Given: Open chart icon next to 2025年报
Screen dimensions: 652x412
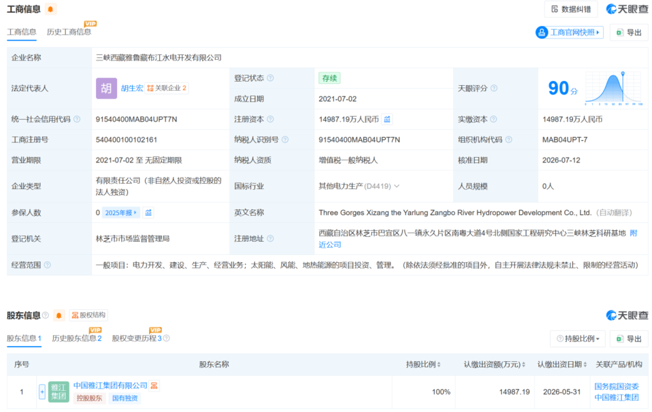Looking at the screenshot, I should [x=148, y=213].
